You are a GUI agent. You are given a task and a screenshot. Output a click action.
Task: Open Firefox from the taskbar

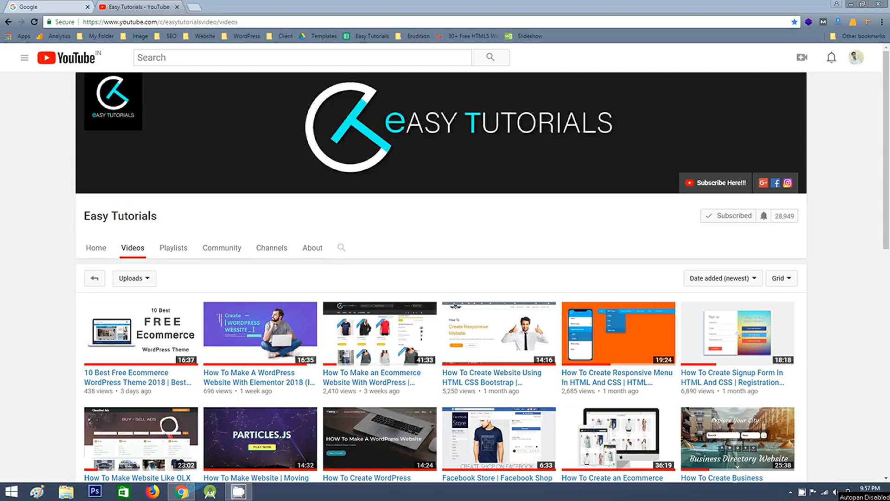[153, 492]
